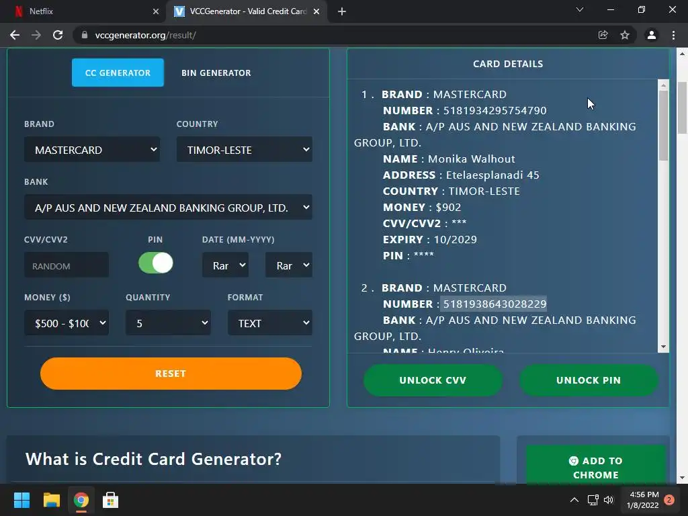Open the tab search chevron
Image resolution: width=688 pixels, height=516 pixels.
tap(580, 9)
